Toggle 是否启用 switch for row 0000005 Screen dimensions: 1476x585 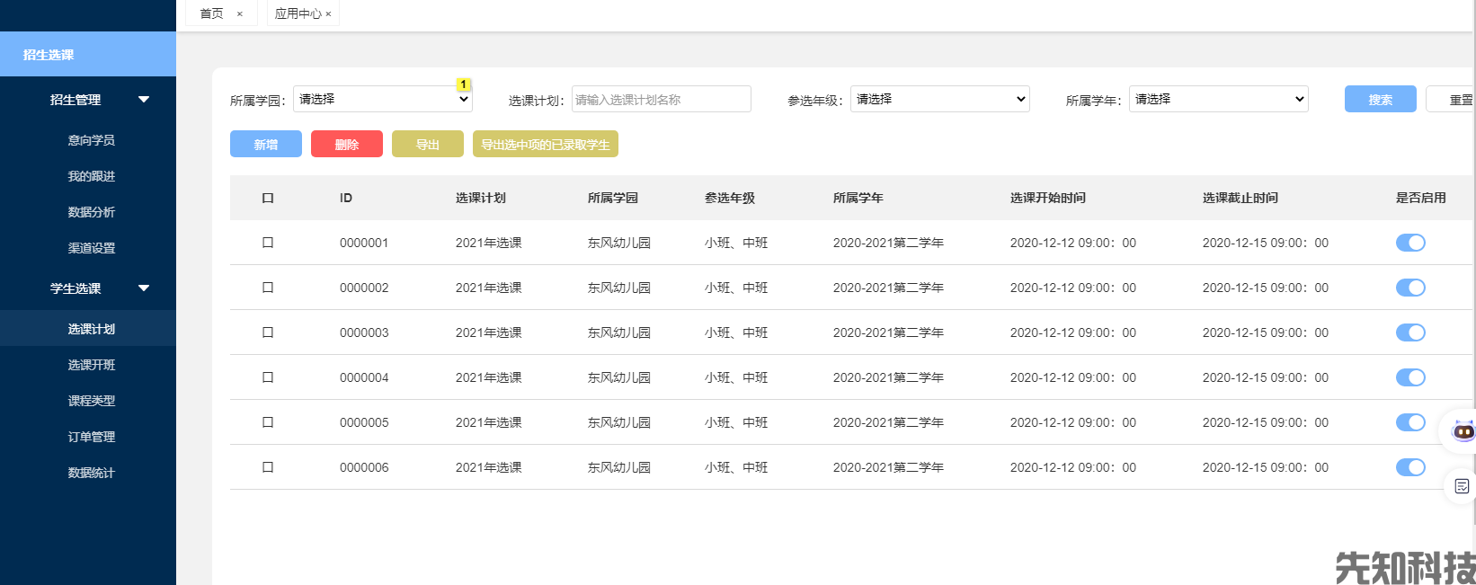(1410, 422)
